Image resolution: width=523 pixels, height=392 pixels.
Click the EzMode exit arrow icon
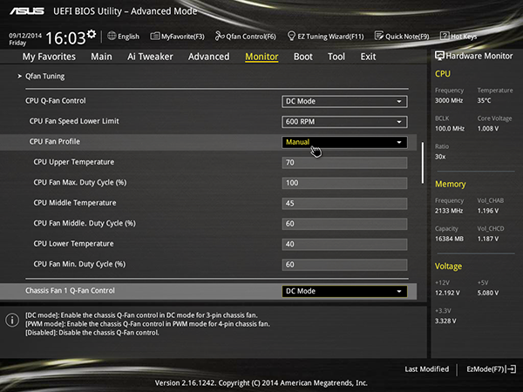tap(512, 369)
